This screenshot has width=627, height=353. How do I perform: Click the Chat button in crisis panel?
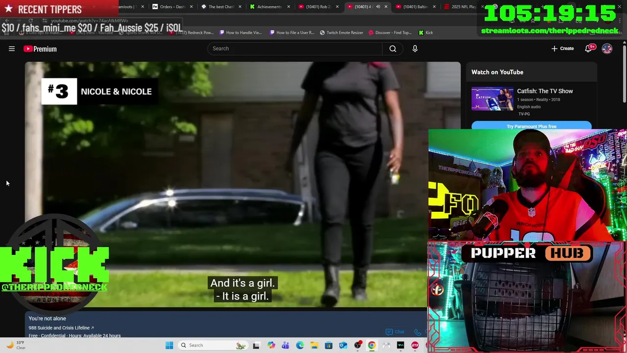click(x=395, y=332)
